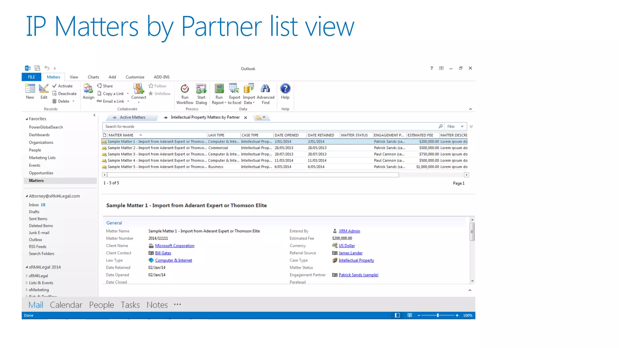Switch to Calendar in navigation bar
The width and height of the screenshot is (619, 348).
pos(66,305)
